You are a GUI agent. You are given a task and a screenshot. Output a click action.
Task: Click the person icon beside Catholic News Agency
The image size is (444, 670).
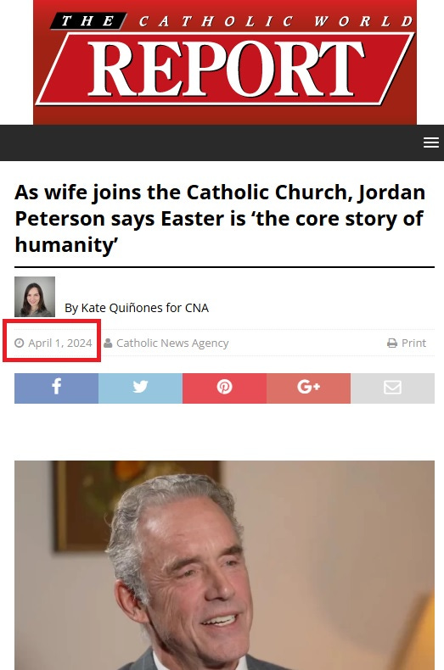coord(108,343)
